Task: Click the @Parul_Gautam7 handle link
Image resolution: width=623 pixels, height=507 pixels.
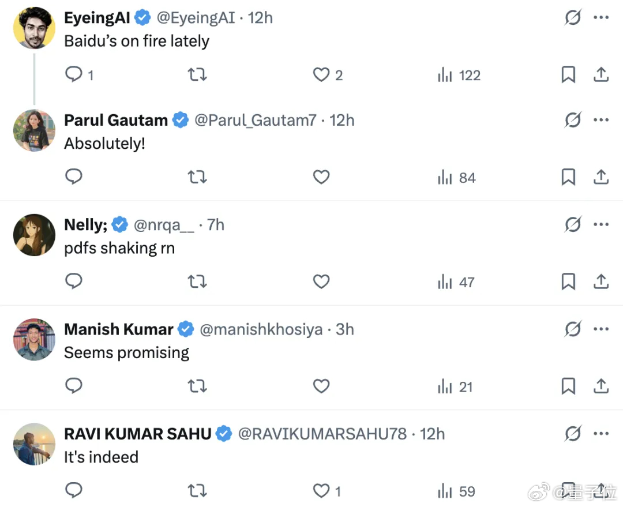Action: 255,120
